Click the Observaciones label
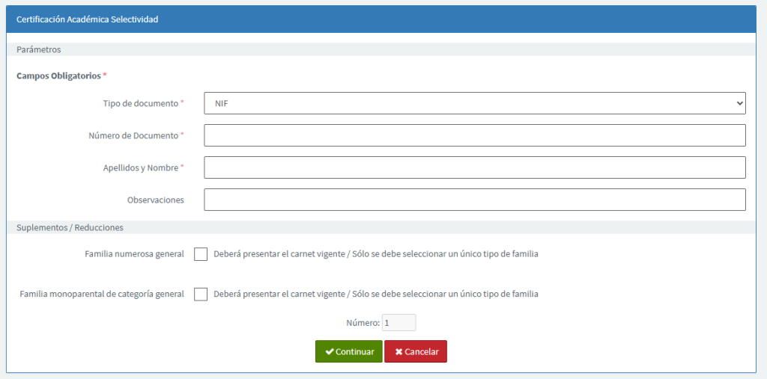Image resolution: width=767 pixels, height=379 pixels. coord(156,200)
